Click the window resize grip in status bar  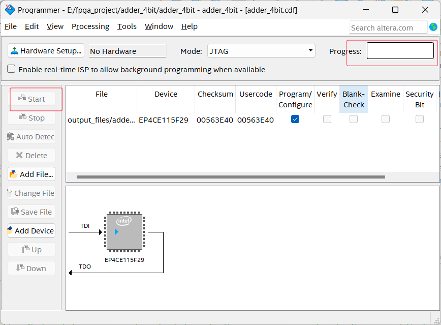(436, 320)
